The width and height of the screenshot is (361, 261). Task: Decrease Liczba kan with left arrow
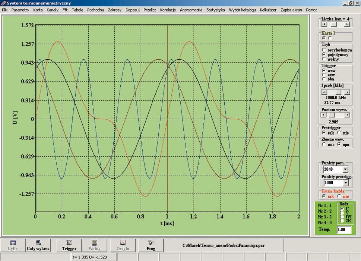coord(324,24)
